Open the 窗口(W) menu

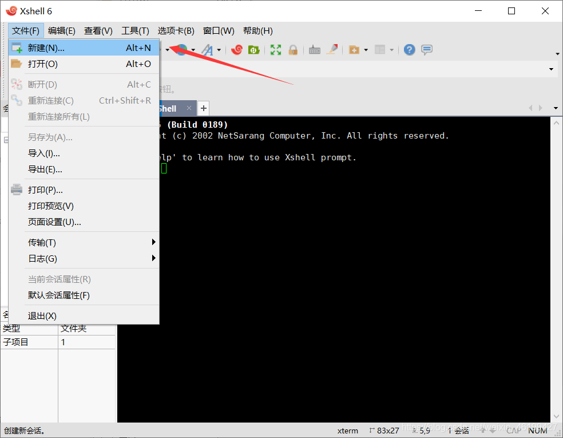[219, 31]
